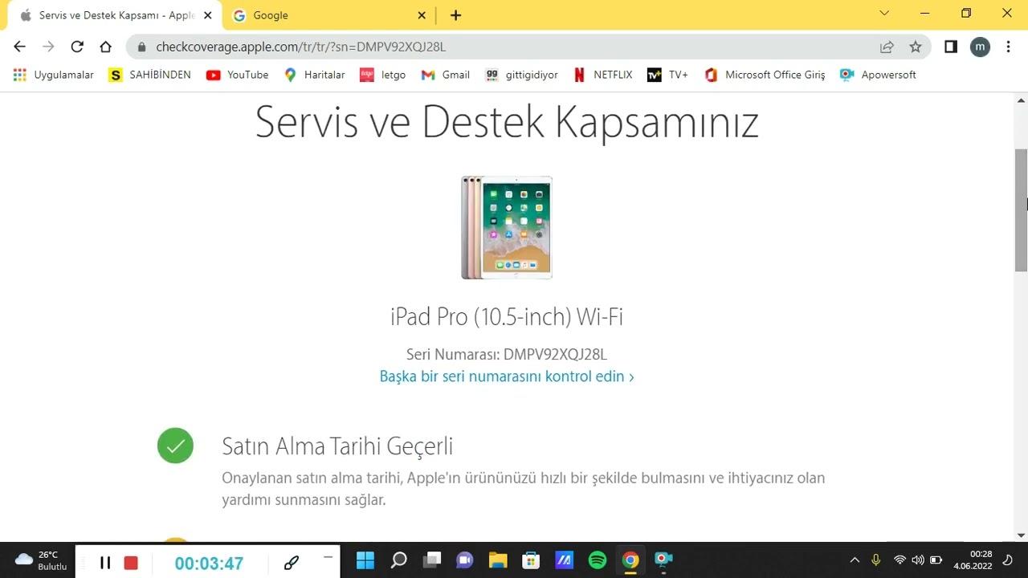
Task: Click the share page icon in address bar
Action: click(x=887, y=47)
